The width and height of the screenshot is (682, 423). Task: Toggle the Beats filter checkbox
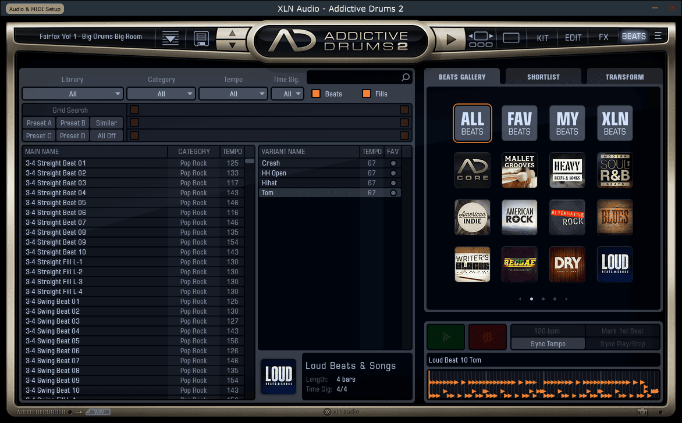(316, 94)
